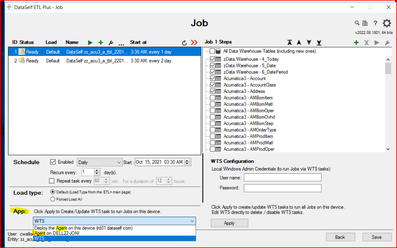Toggle the schedule Enabled checkbox
The height and width of the screenshot is (248, 397).
[53, 162]
